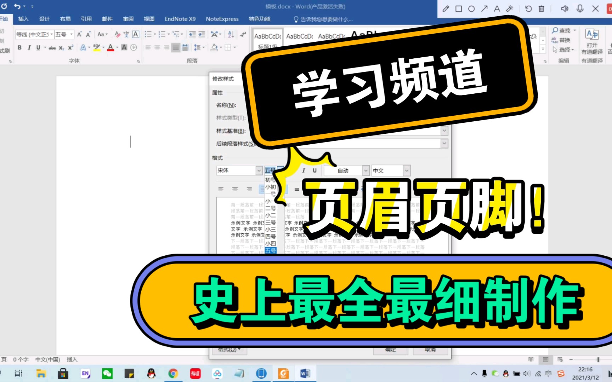This screenshot has height=382, width=612.
Task: Open the 布局 ribbon tab
Action: [x=65, y=19]
